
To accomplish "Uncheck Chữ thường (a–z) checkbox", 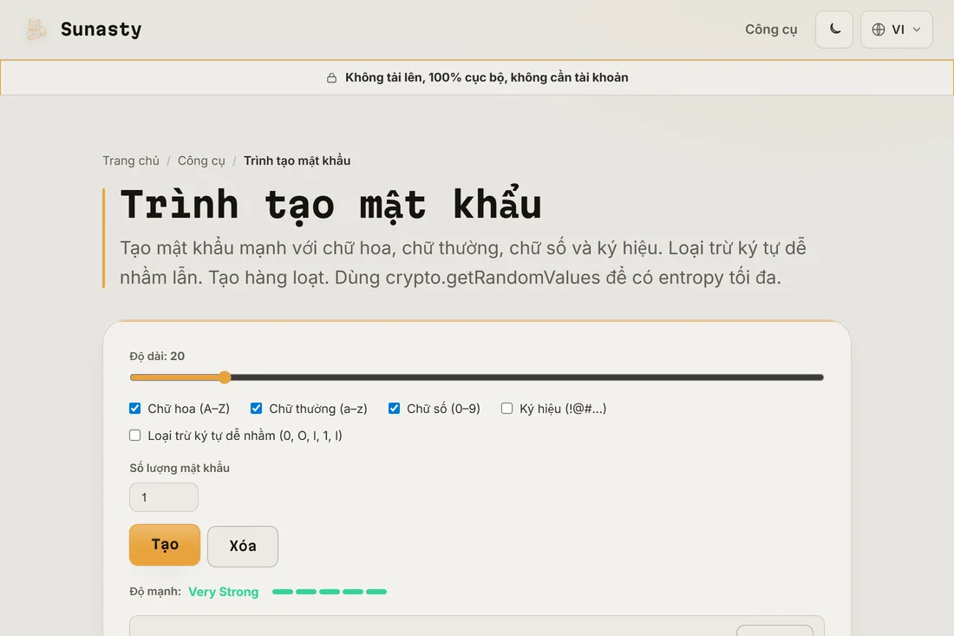I will click(x=256, y=409).
